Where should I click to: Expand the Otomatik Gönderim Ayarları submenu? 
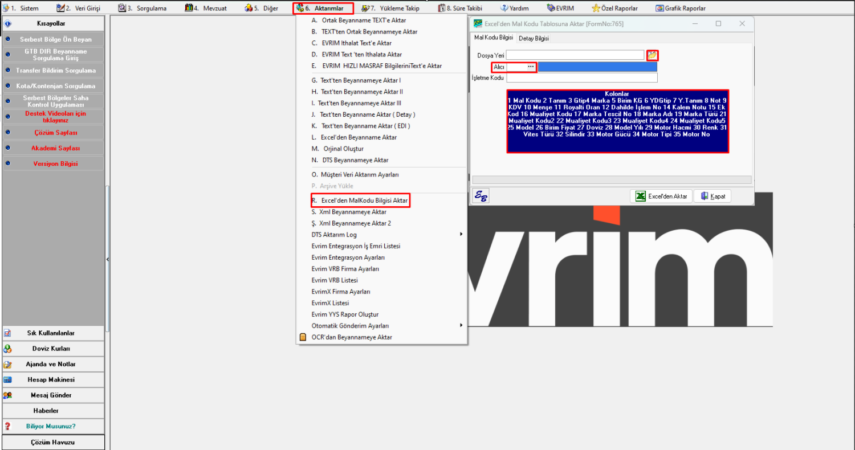[382, 326]
